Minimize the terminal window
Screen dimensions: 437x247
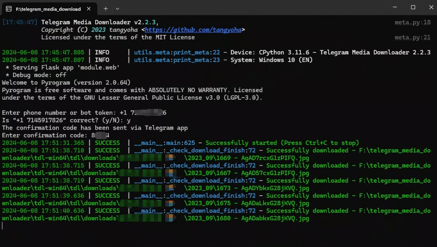tap(395, 7)
